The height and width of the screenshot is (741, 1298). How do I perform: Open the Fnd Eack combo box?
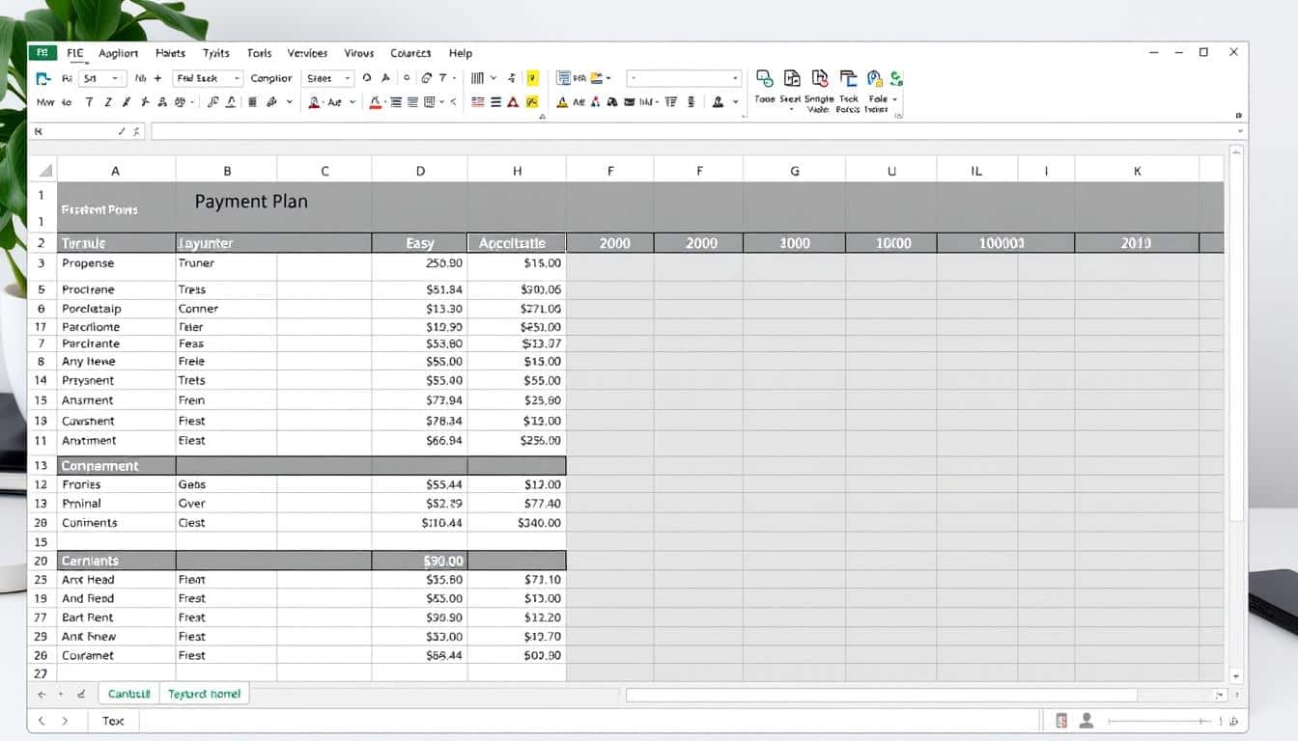click(x=208, y=78)
